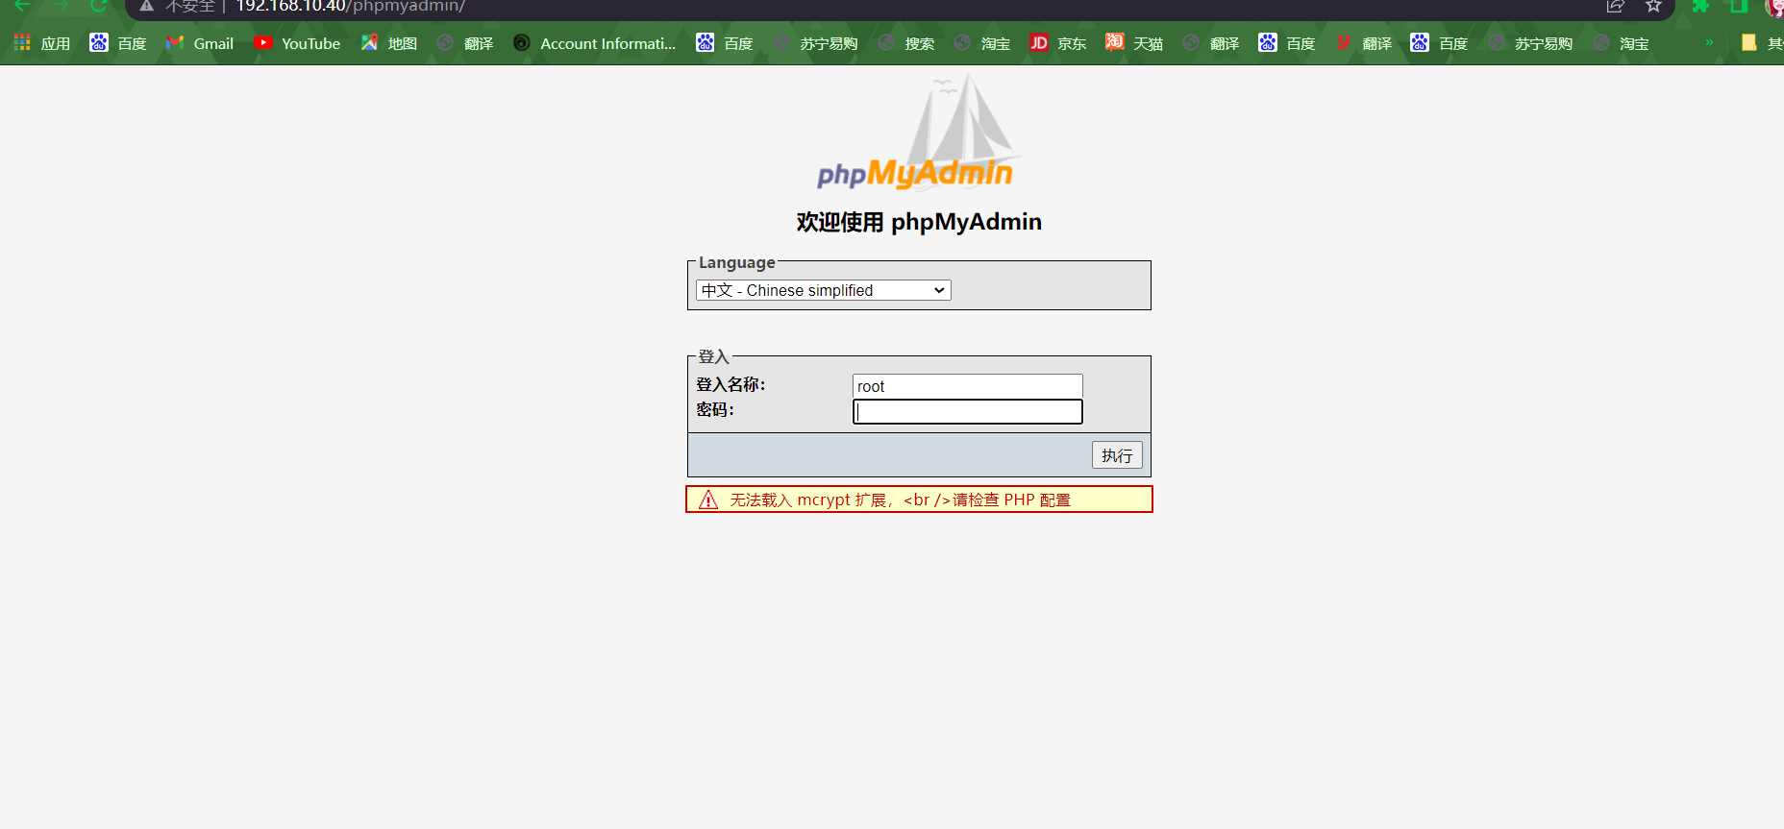The height and width of the screenshot is (829, 1784).
Task: Click the 登入名称 username field containing root
Action: pyautogui.click(x=968, y=386)
